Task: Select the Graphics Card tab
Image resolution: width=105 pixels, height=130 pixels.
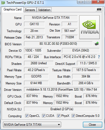Action: point(13,9)
